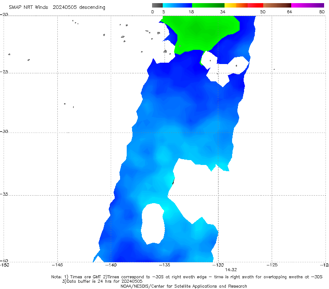Click the 'SMAP NRT Winds 20240505 descending' title

point(57,8)
